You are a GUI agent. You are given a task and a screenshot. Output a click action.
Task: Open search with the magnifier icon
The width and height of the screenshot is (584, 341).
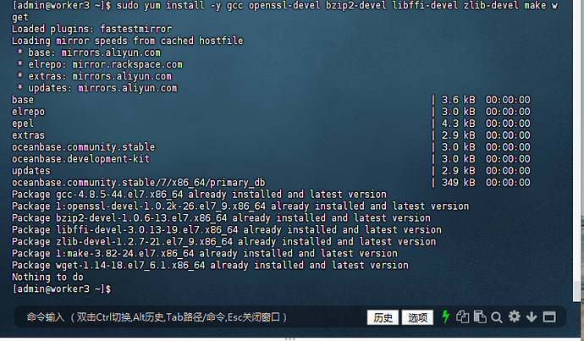(497, 317)
